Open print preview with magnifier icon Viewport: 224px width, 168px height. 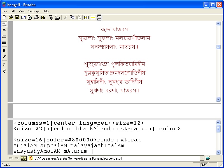pos(30,18)
